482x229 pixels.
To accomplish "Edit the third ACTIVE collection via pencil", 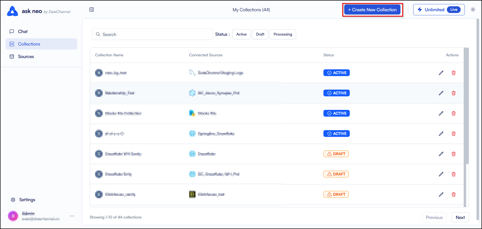I will [x=441, y=113].
